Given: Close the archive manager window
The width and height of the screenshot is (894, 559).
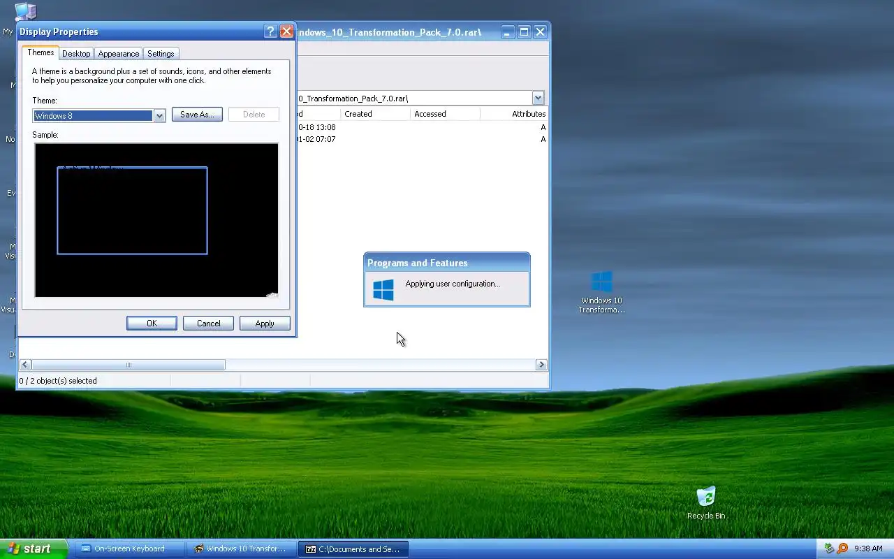Looking at the screenshot, I should point(540,32).
